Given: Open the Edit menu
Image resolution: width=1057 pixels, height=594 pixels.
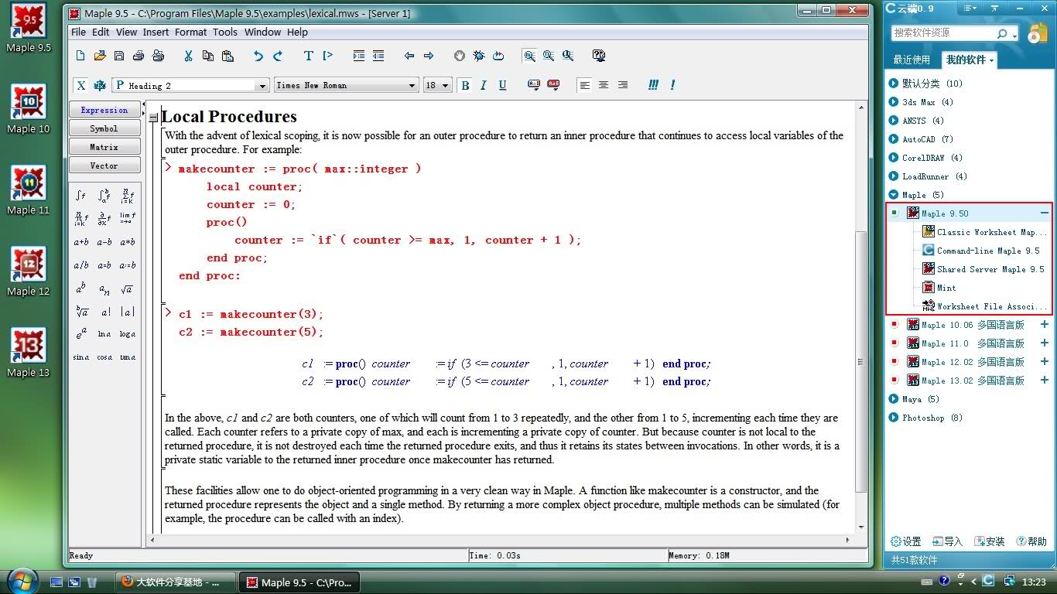Looking at the screenshot, I should (x=101, y=32).
